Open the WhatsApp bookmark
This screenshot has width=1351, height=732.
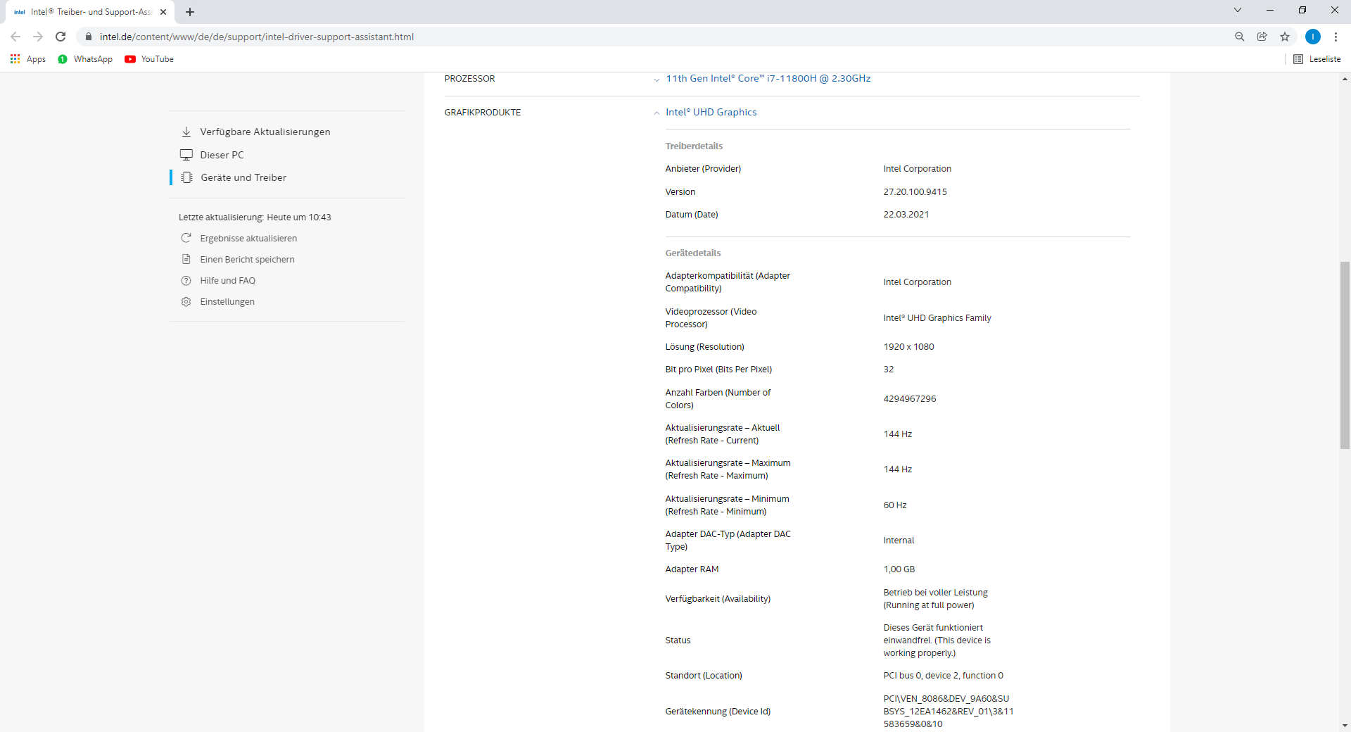point(85,59)
